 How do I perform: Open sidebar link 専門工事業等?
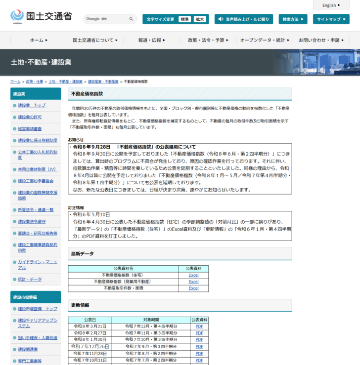[x=30, y=361]
